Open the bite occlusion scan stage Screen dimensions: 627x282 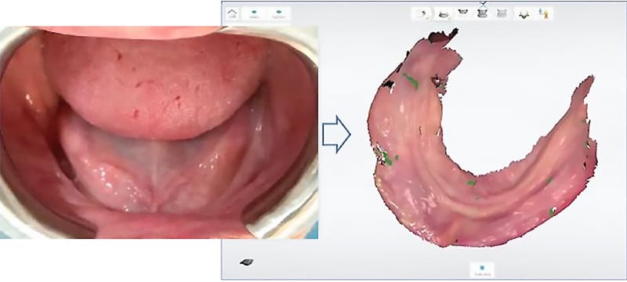(x=483, y=13)
